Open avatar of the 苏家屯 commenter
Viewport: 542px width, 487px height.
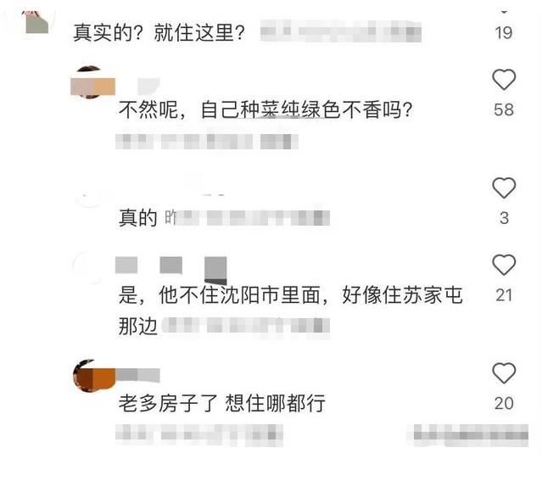tap(89, 268)
